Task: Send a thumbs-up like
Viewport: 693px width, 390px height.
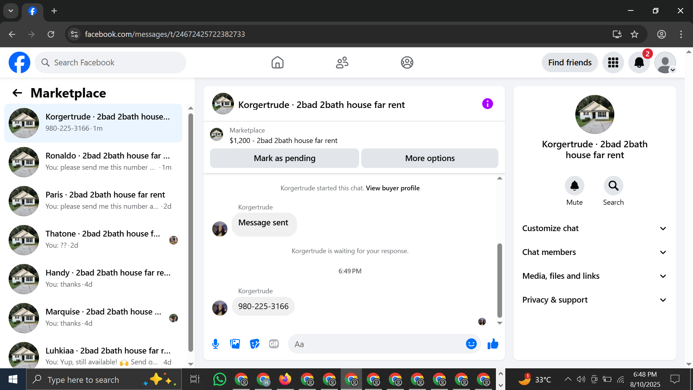Action: 493,344
